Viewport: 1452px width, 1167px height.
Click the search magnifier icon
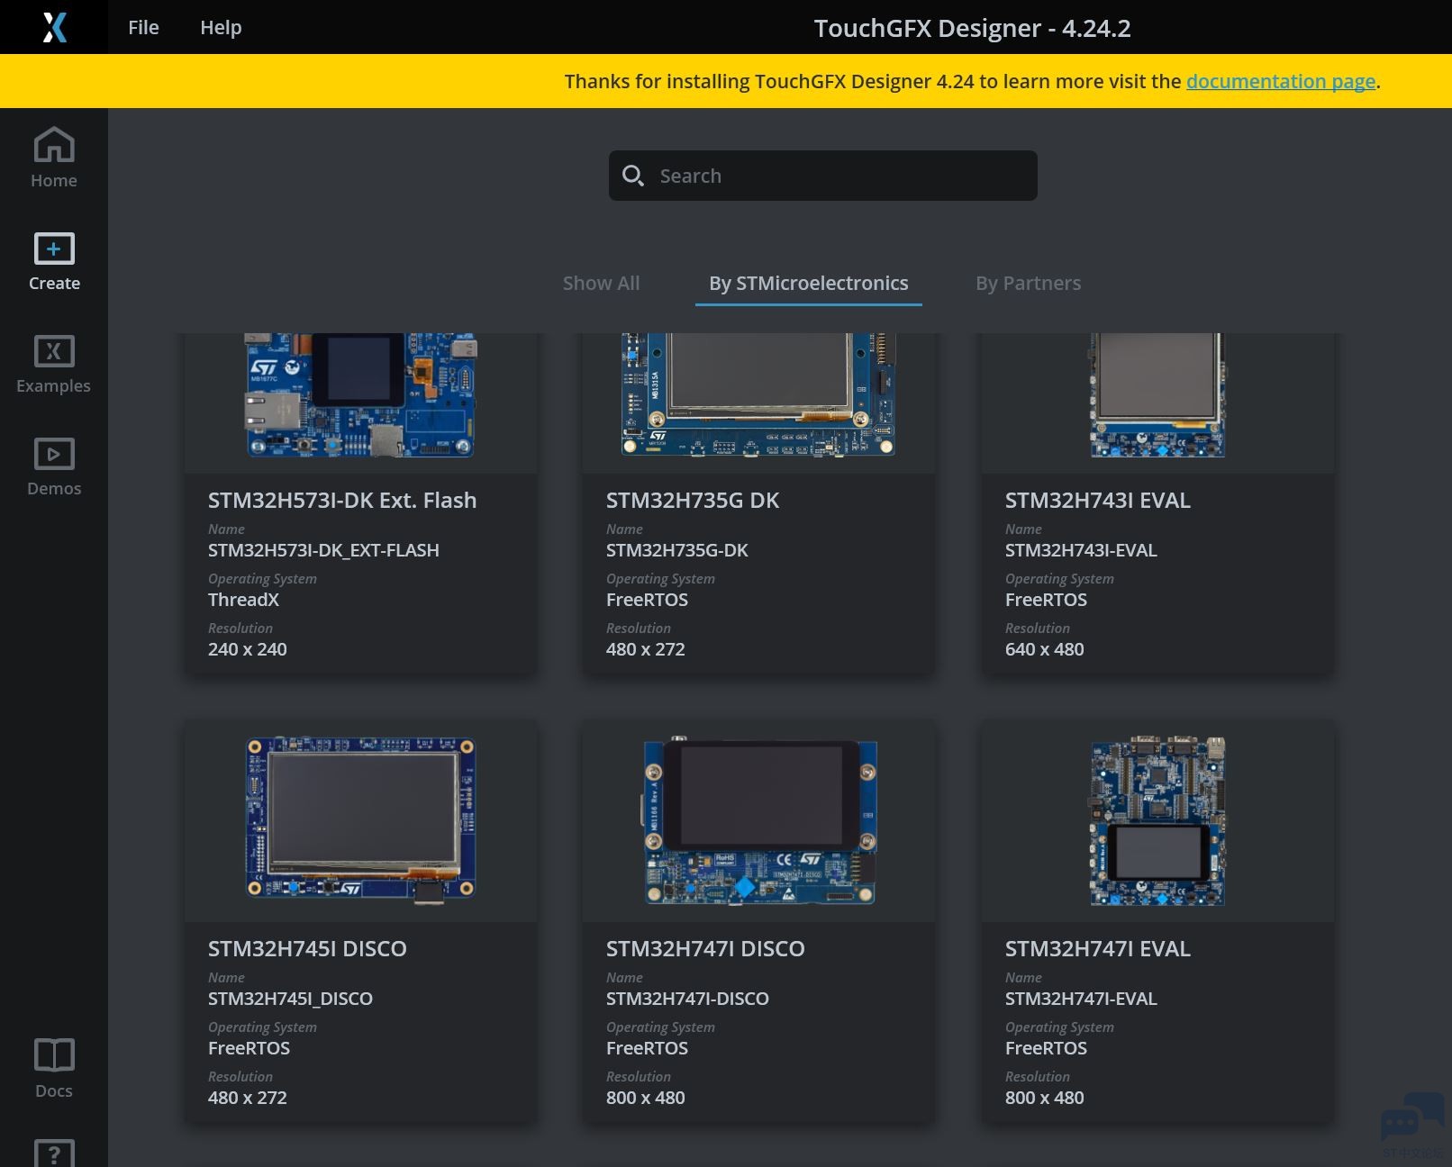pyautogui.click(x=633, y=176)
